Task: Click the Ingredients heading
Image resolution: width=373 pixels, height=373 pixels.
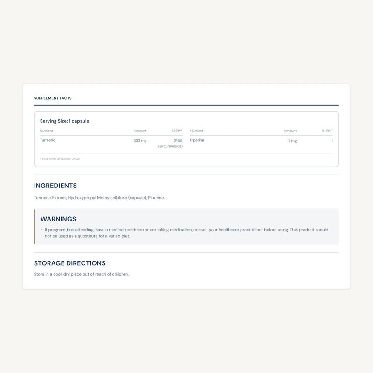Action: click(x=55, y=186)
